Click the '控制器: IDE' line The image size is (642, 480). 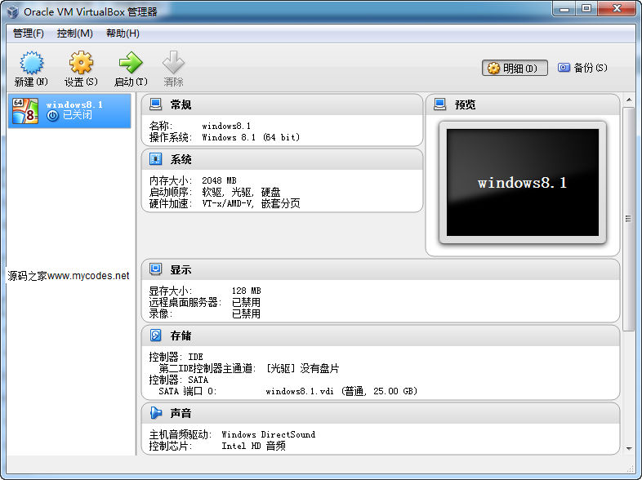(176, 357)
